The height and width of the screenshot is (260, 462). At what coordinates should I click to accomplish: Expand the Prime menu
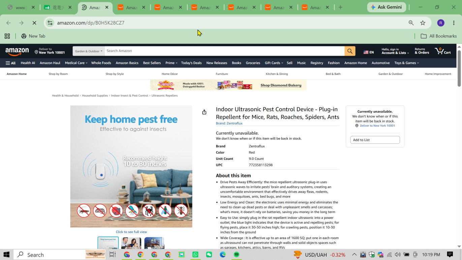tap(171, 63)
